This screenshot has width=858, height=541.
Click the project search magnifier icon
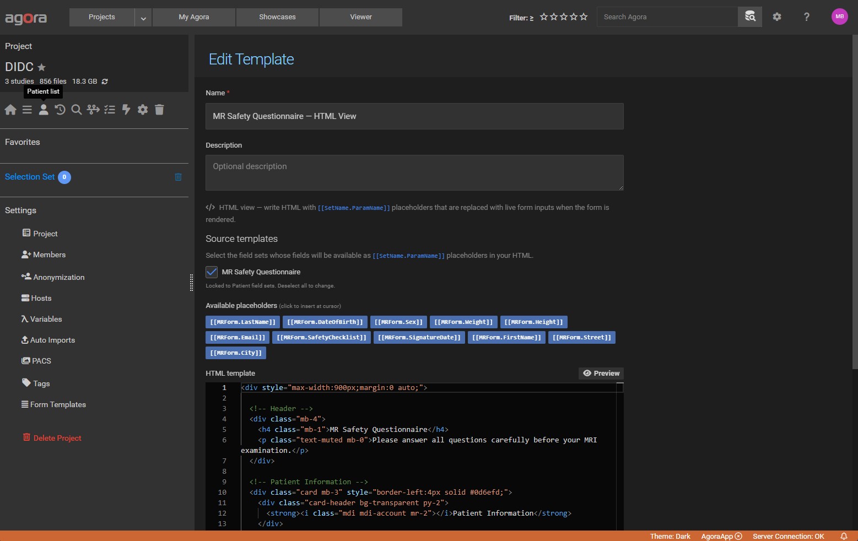pyautogui.click(x=77, y=110)
